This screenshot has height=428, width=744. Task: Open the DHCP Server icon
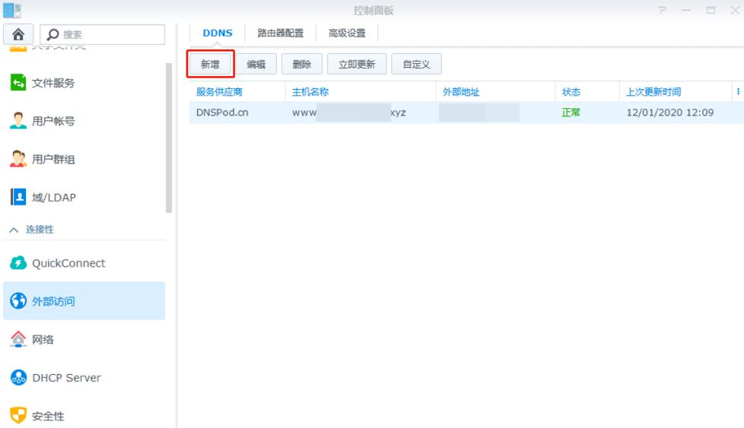18,378
